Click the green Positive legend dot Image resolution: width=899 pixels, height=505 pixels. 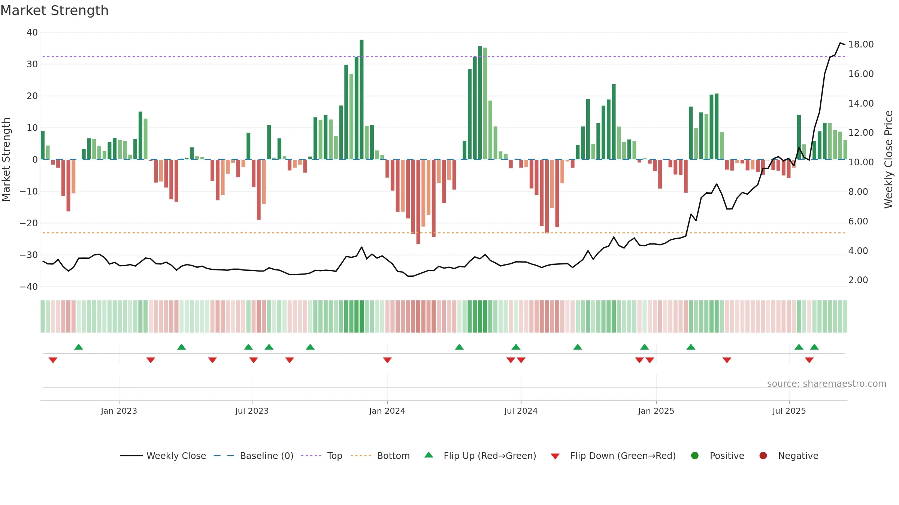pos(695,456)
